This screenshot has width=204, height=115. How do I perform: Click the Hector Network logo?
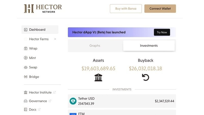pos(43,8)
